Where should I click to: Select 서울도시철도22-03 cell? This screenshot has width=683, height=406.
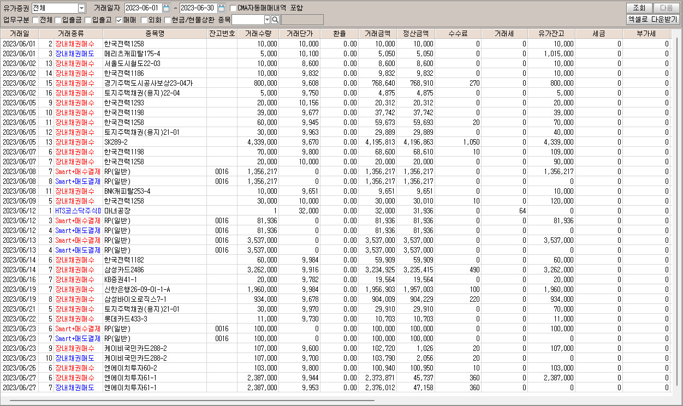[x=132, y=64]
